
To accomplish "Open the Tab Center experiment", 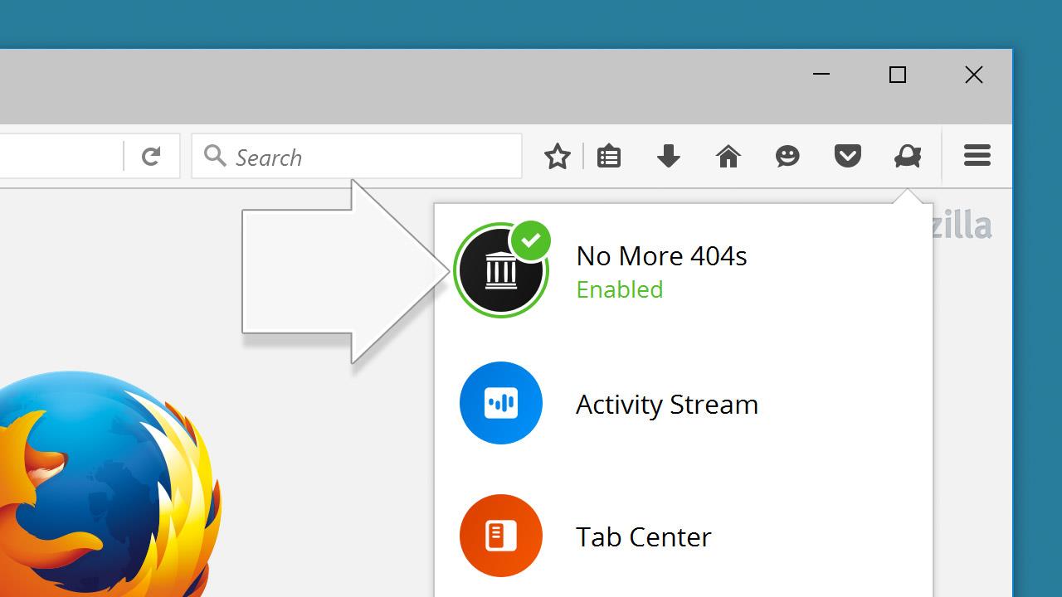I will click(x=684, y=536).
